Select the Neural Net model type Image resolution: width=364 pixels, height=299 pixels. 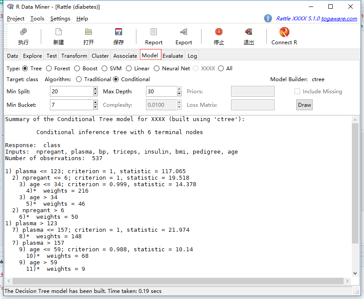pos(157,69)
